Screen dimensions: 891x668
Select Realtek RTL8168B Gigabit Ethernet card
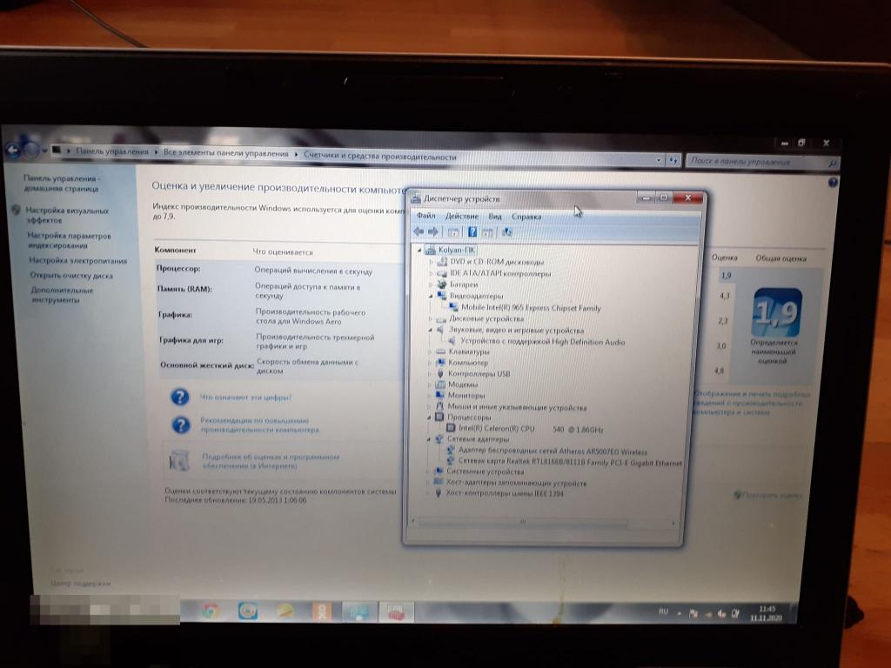point(569,462)
